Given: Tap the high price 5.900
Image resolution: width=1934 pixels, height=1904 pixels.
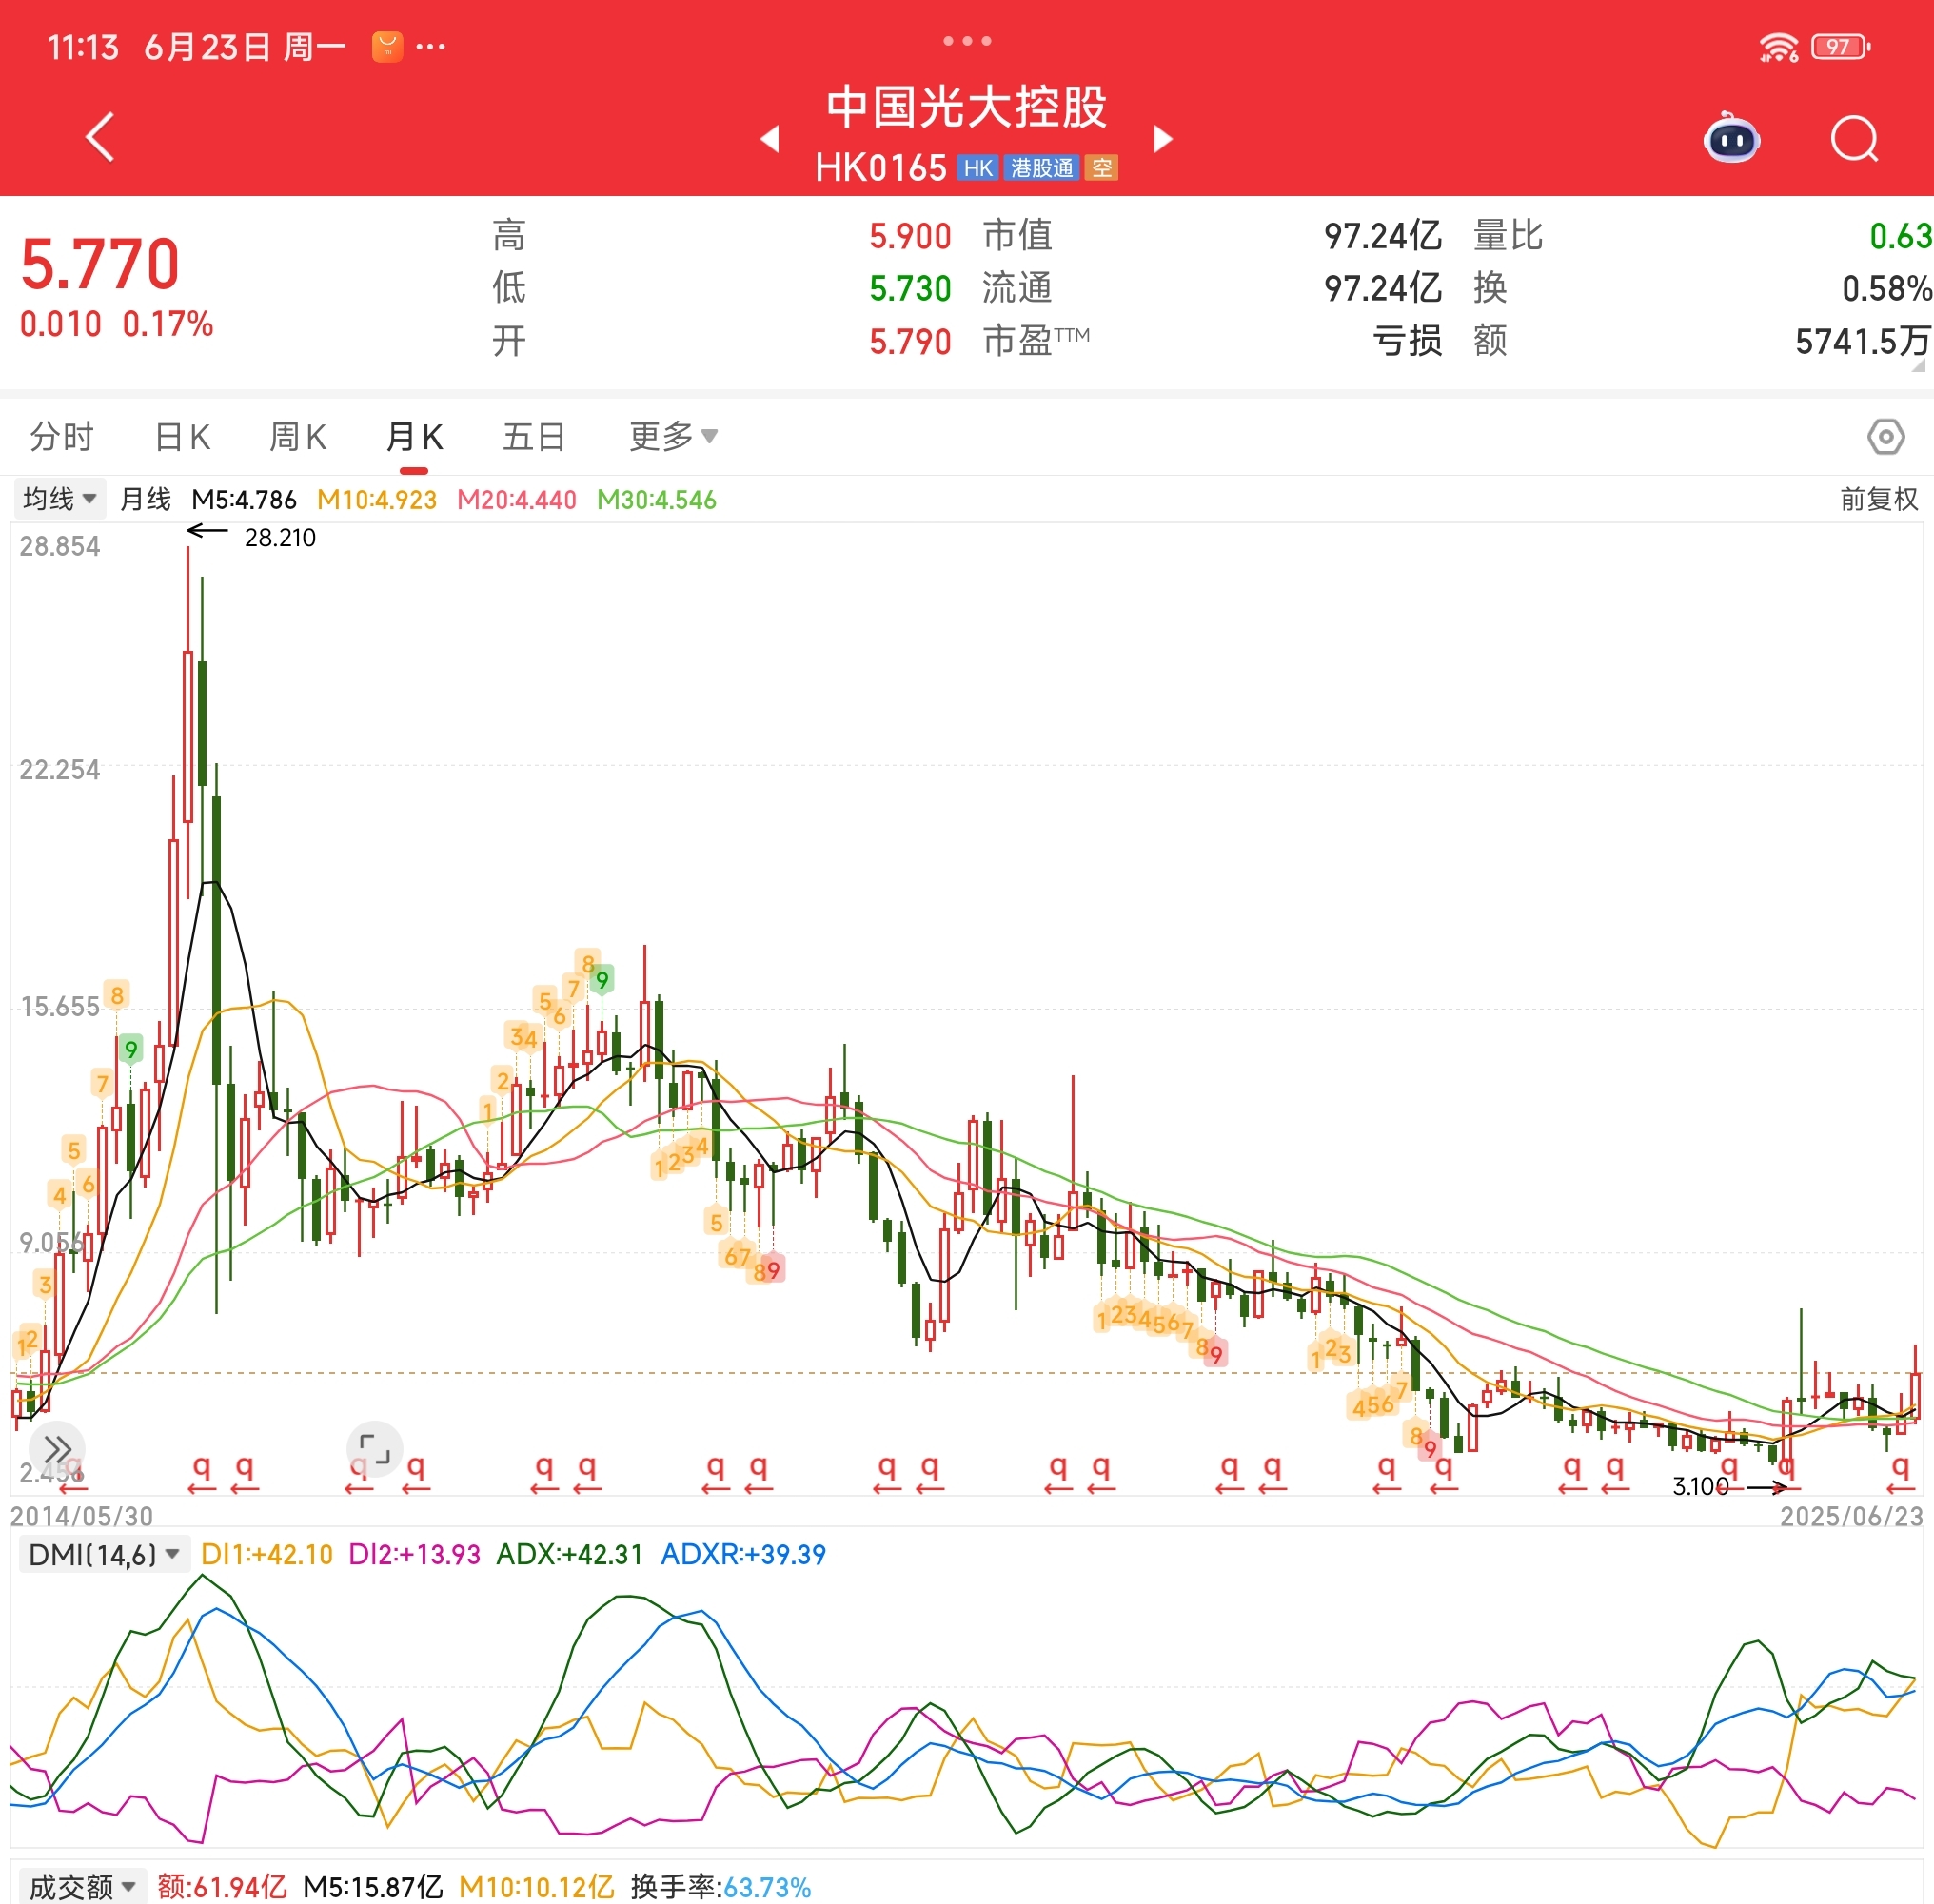Looking at the screenshot, I should pos(910,236).
